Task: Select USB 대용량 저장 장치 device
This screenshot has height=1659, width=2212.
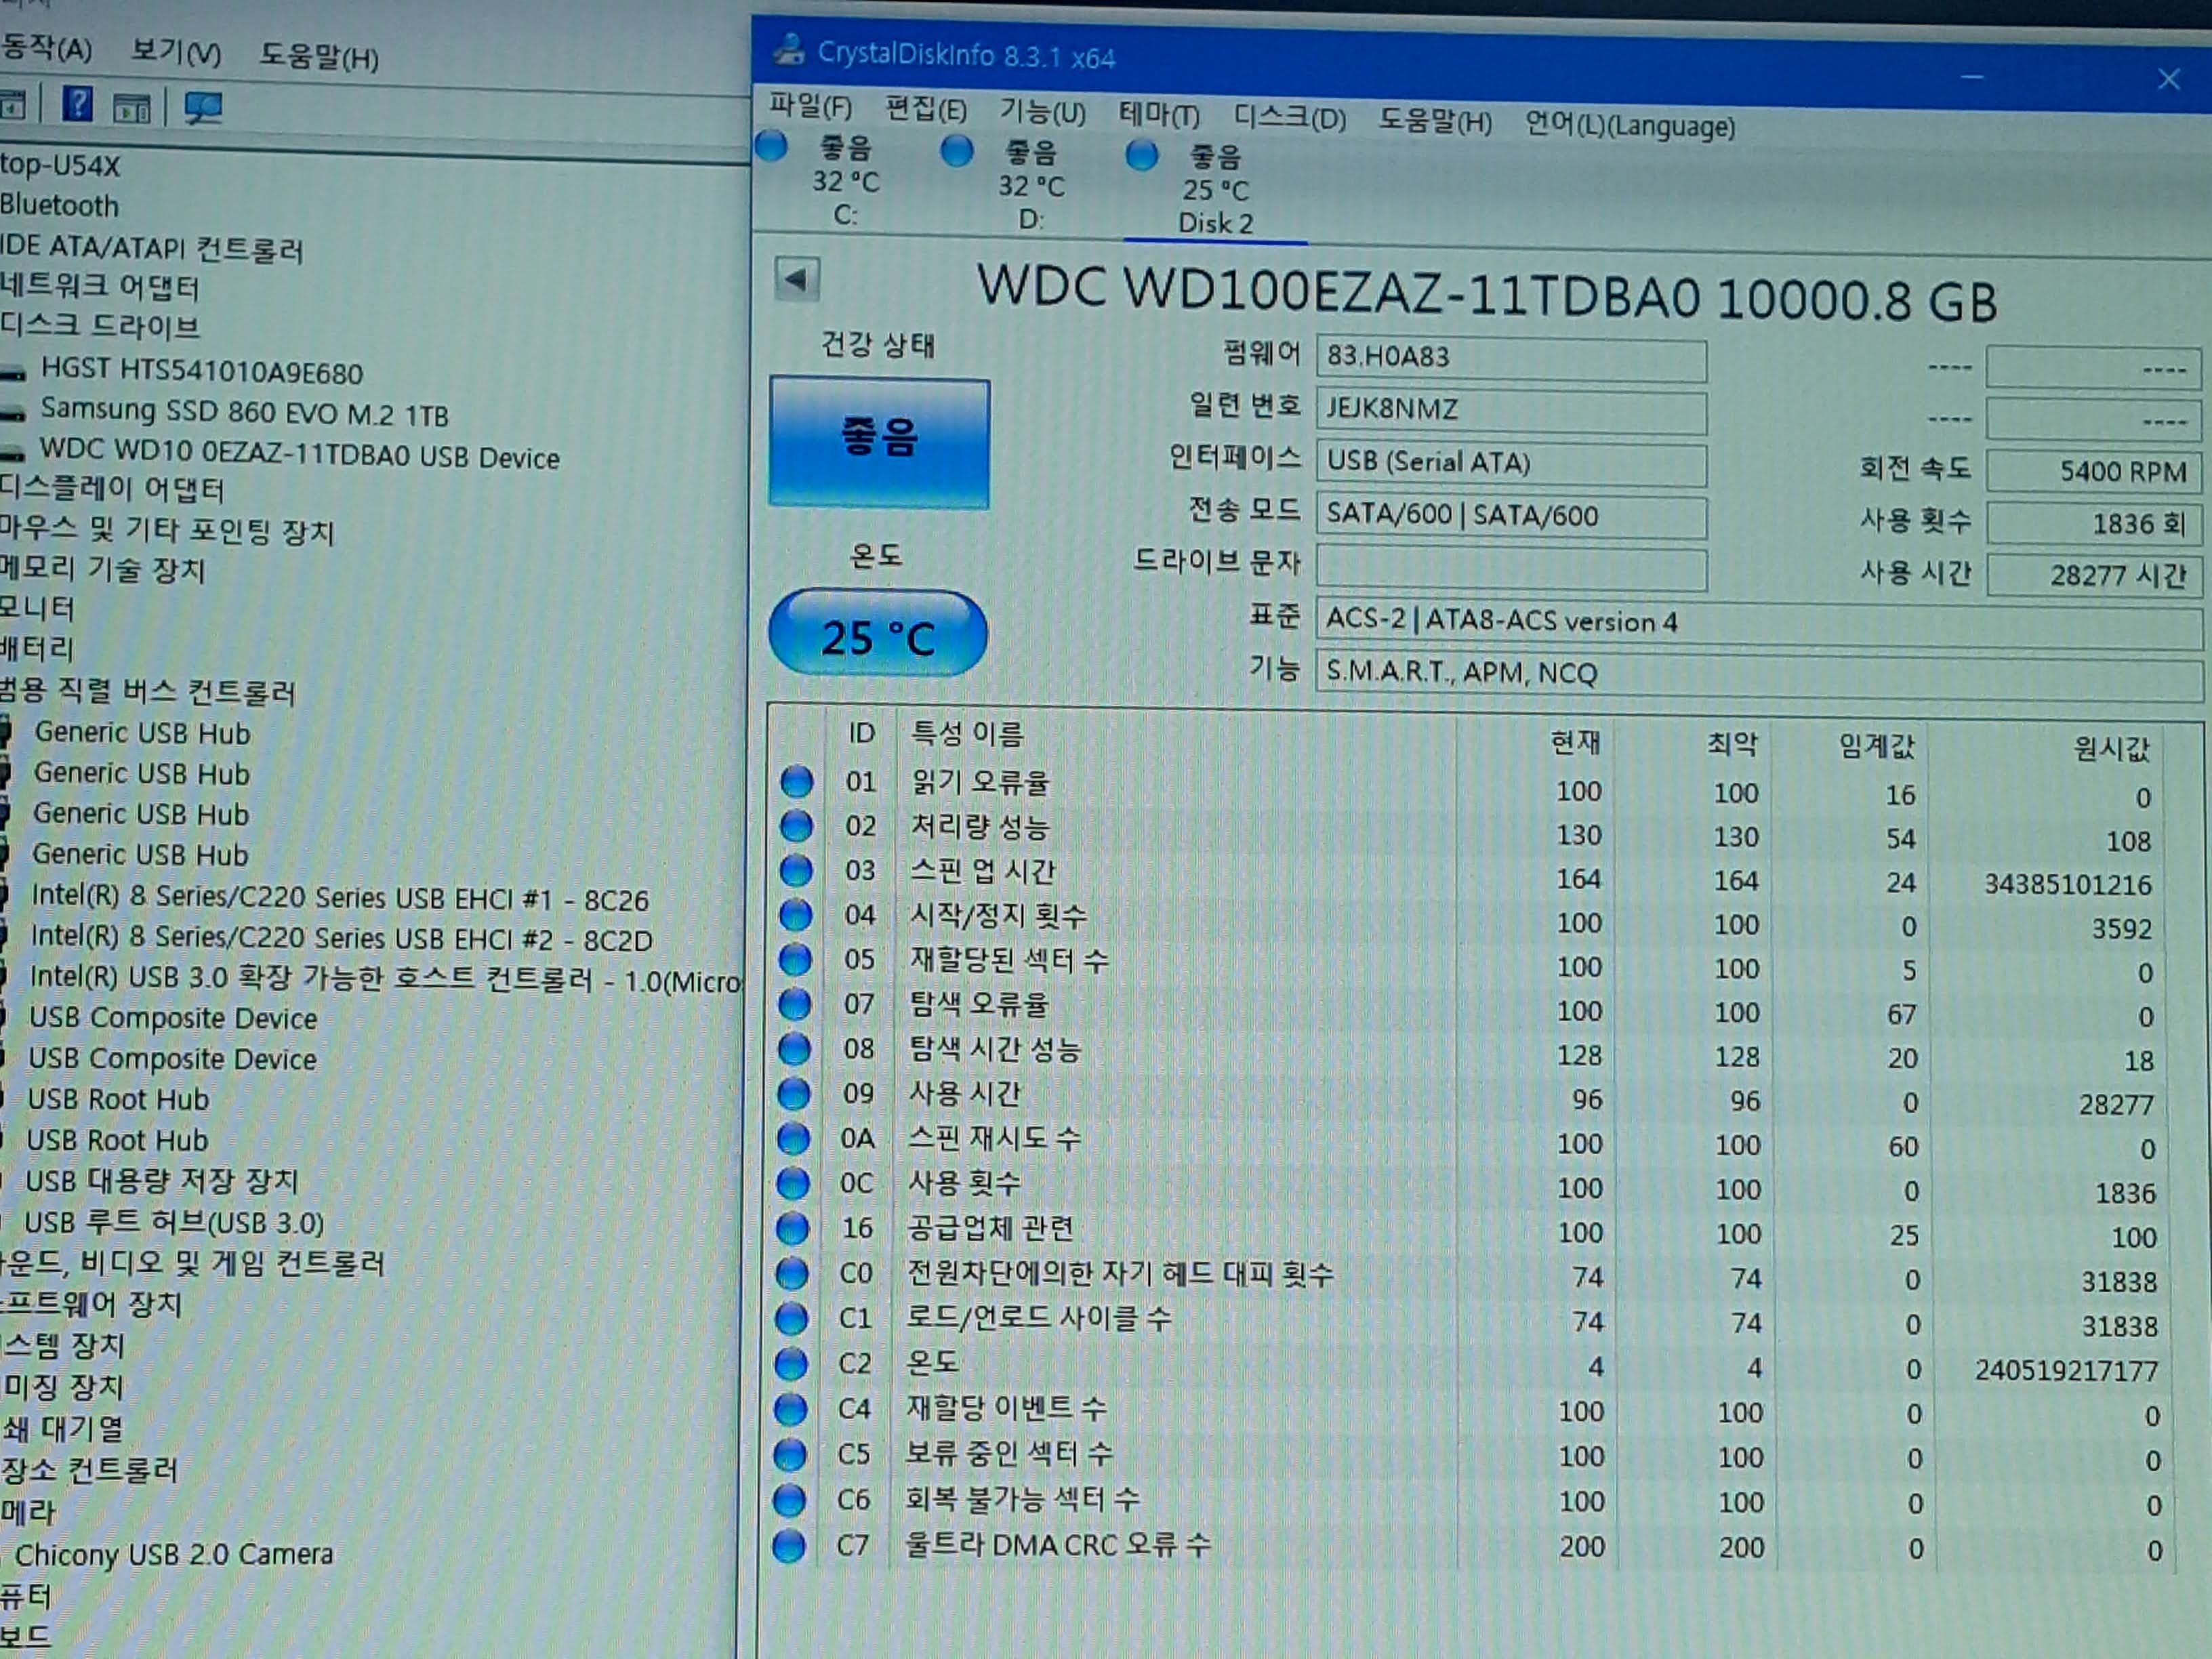Action: coord(162,1181)
